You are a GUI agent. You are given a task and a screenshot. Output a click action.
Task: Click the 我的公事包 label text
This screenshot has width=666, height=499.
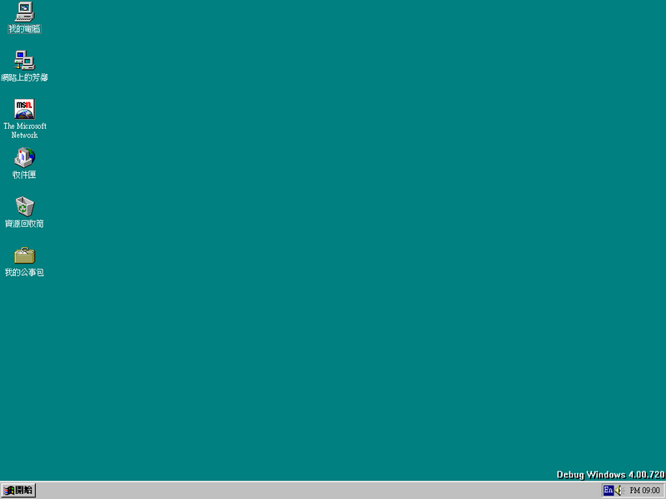(25, 273)
